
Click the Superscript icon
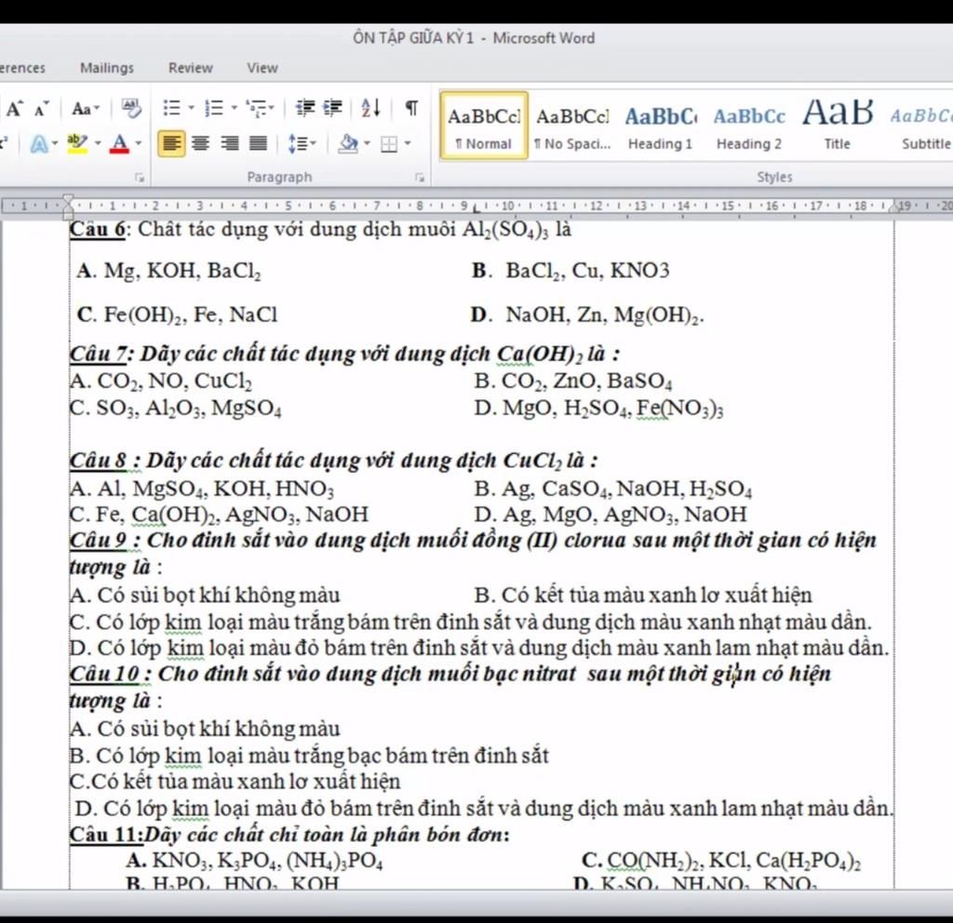(4, 144)
